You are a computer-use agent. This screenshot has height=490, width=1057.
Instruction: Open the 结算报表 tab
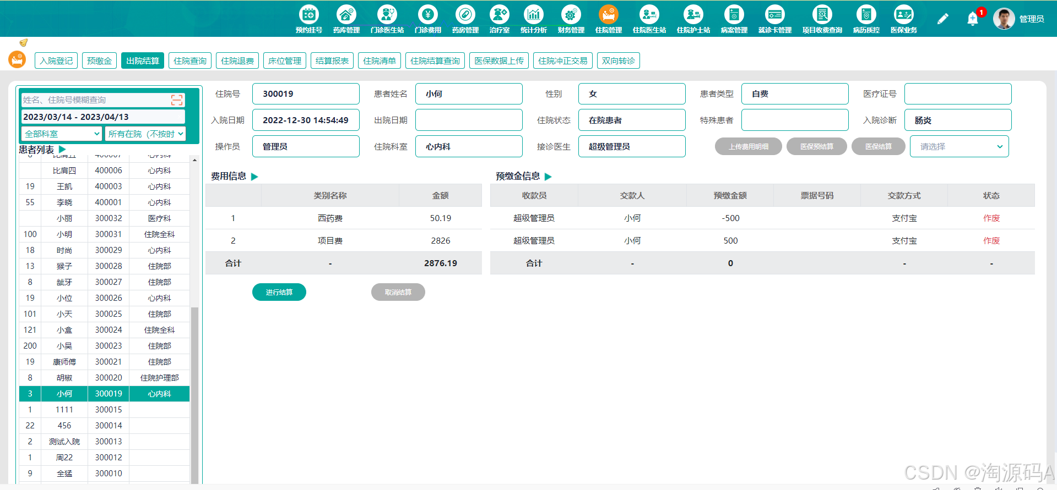pos(332,60)
